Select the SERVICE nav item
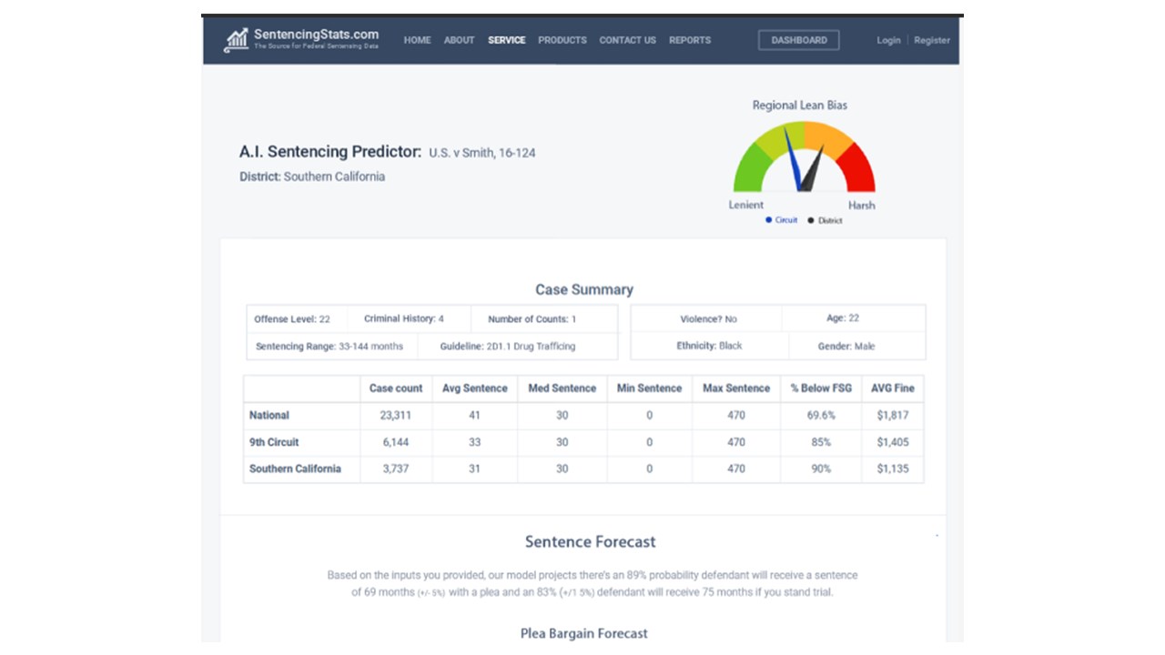 (x=506, y=40)
